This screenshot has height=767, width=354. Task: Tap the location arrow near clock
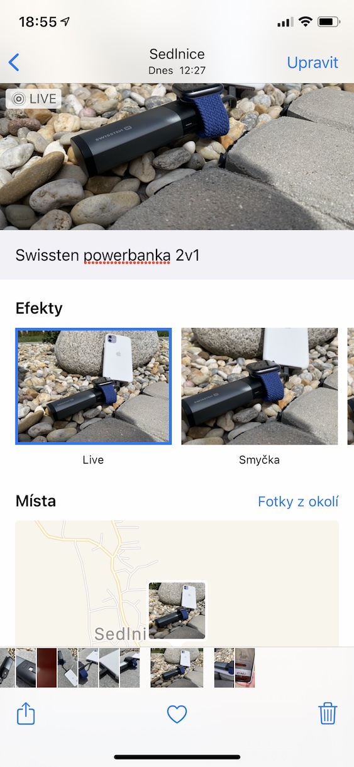pos(66,22)
